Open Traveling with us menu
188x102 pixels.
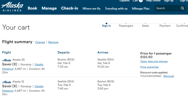116,9
